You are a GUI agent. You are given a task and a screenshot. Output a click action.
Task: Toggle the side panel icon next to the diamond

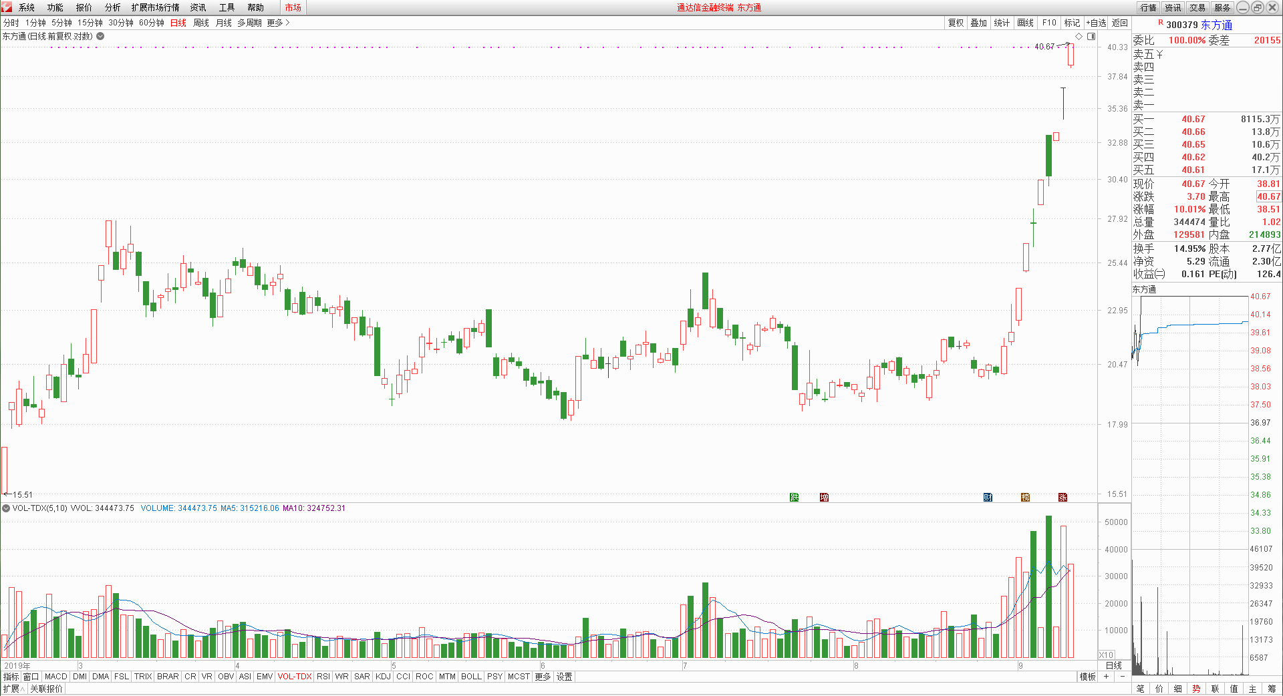click(x=1091, y=36)
